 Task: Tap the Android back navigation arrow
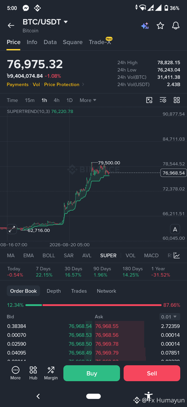coord(38,396)
